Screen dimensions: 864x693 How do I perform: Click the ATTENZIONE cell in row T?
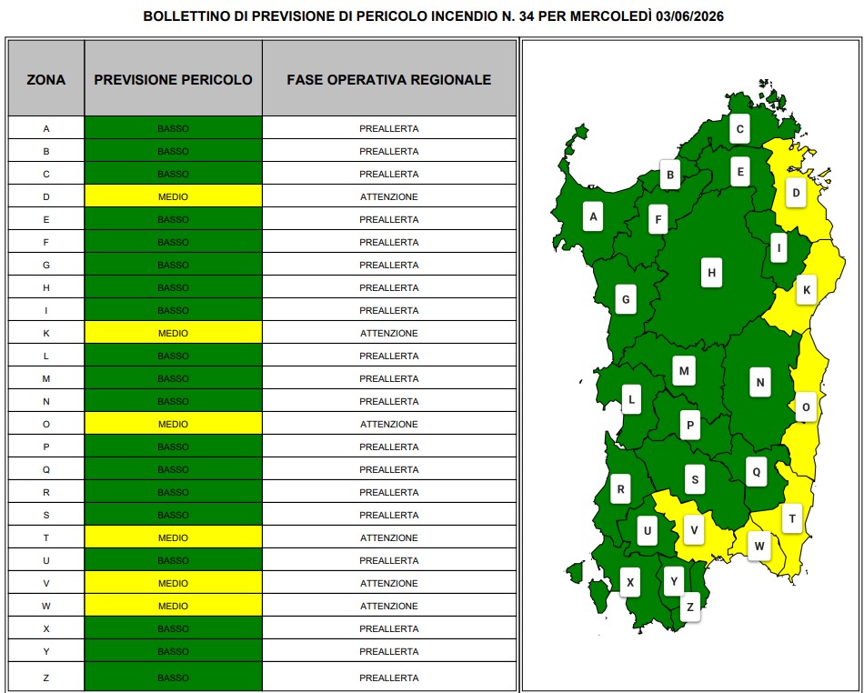point(389,537)
